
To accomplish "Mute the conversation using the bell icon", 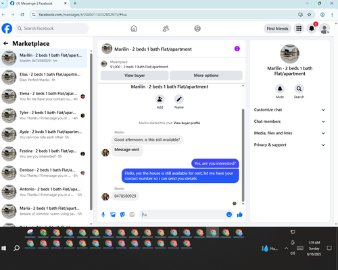I will pyautogui.click(x=280, y=89).
